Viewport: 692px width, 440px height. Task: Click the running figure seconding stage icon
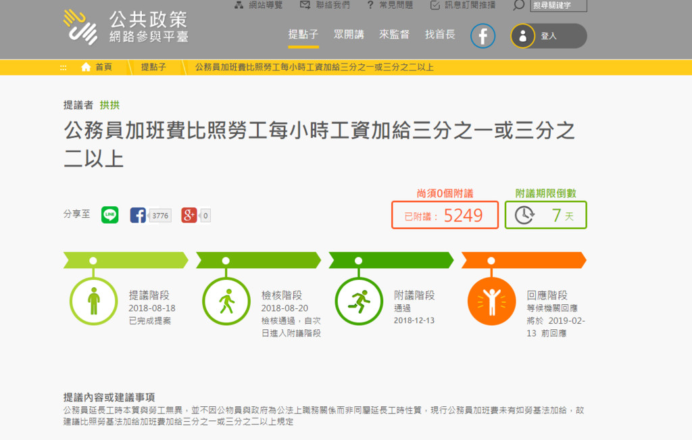point(359,301)
